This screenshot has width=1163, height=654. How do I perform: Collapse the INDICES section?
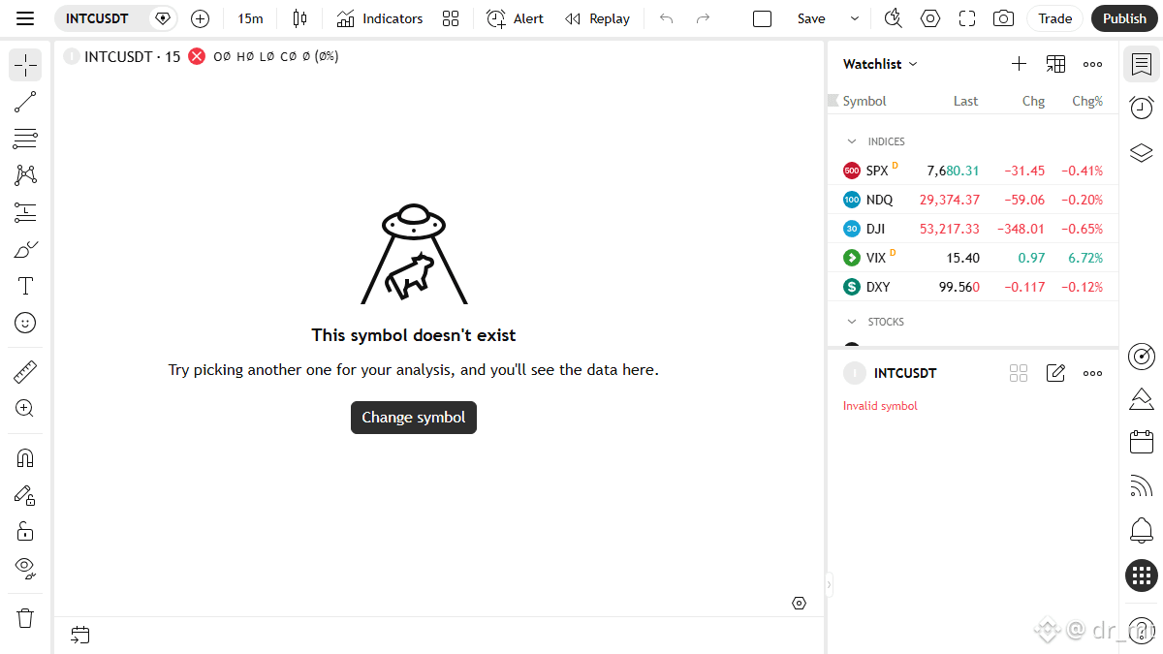click(852, 141)
